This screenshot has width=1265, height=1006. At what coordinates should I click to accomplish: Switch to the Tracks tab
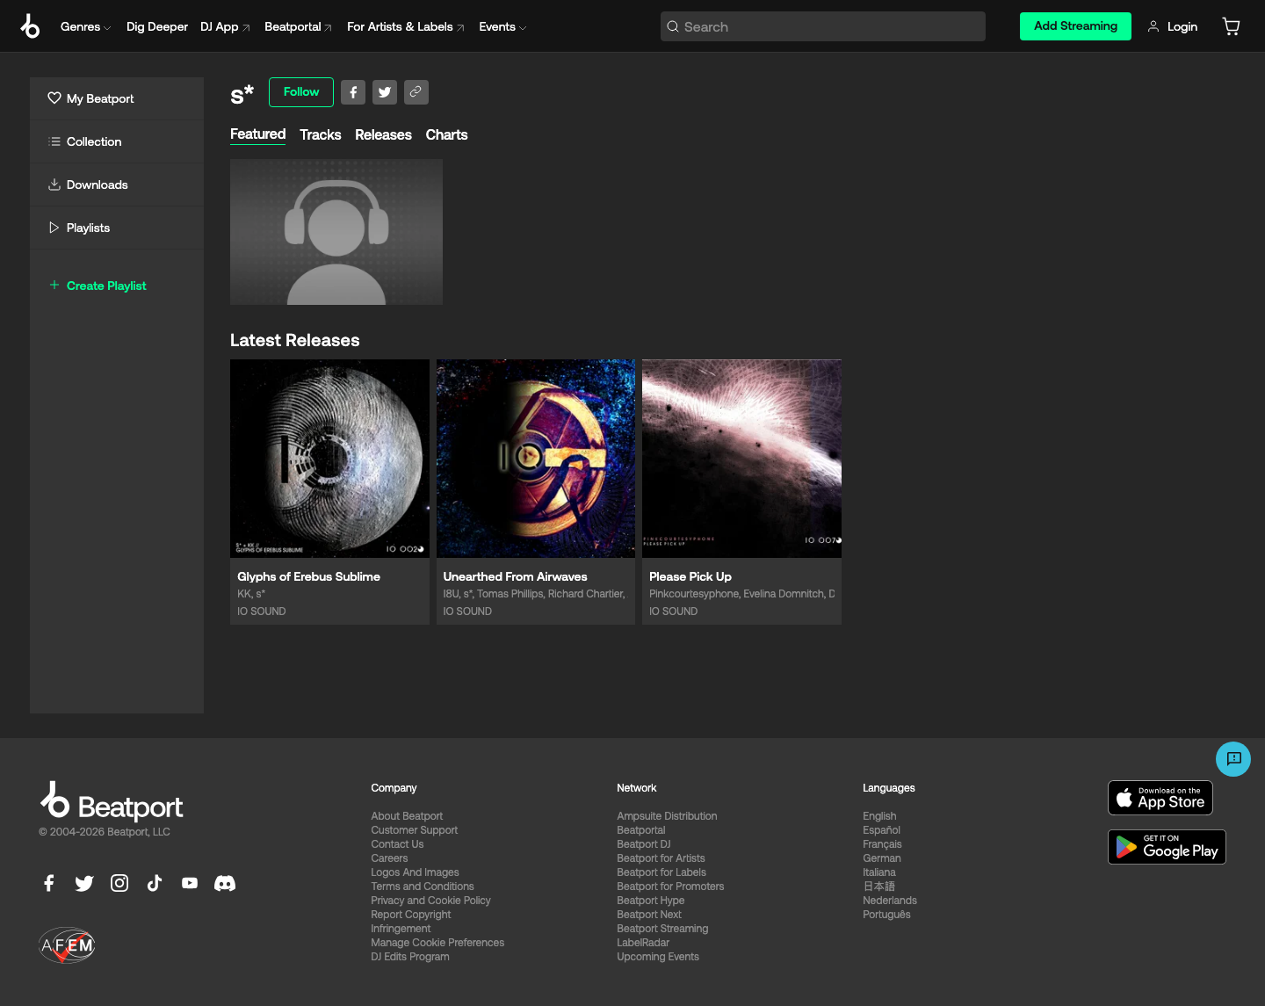point(320,134)
